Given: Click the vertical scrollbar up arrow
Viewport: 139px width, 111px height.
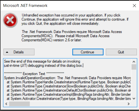Looking at the screenshot, I should (134, 62).
